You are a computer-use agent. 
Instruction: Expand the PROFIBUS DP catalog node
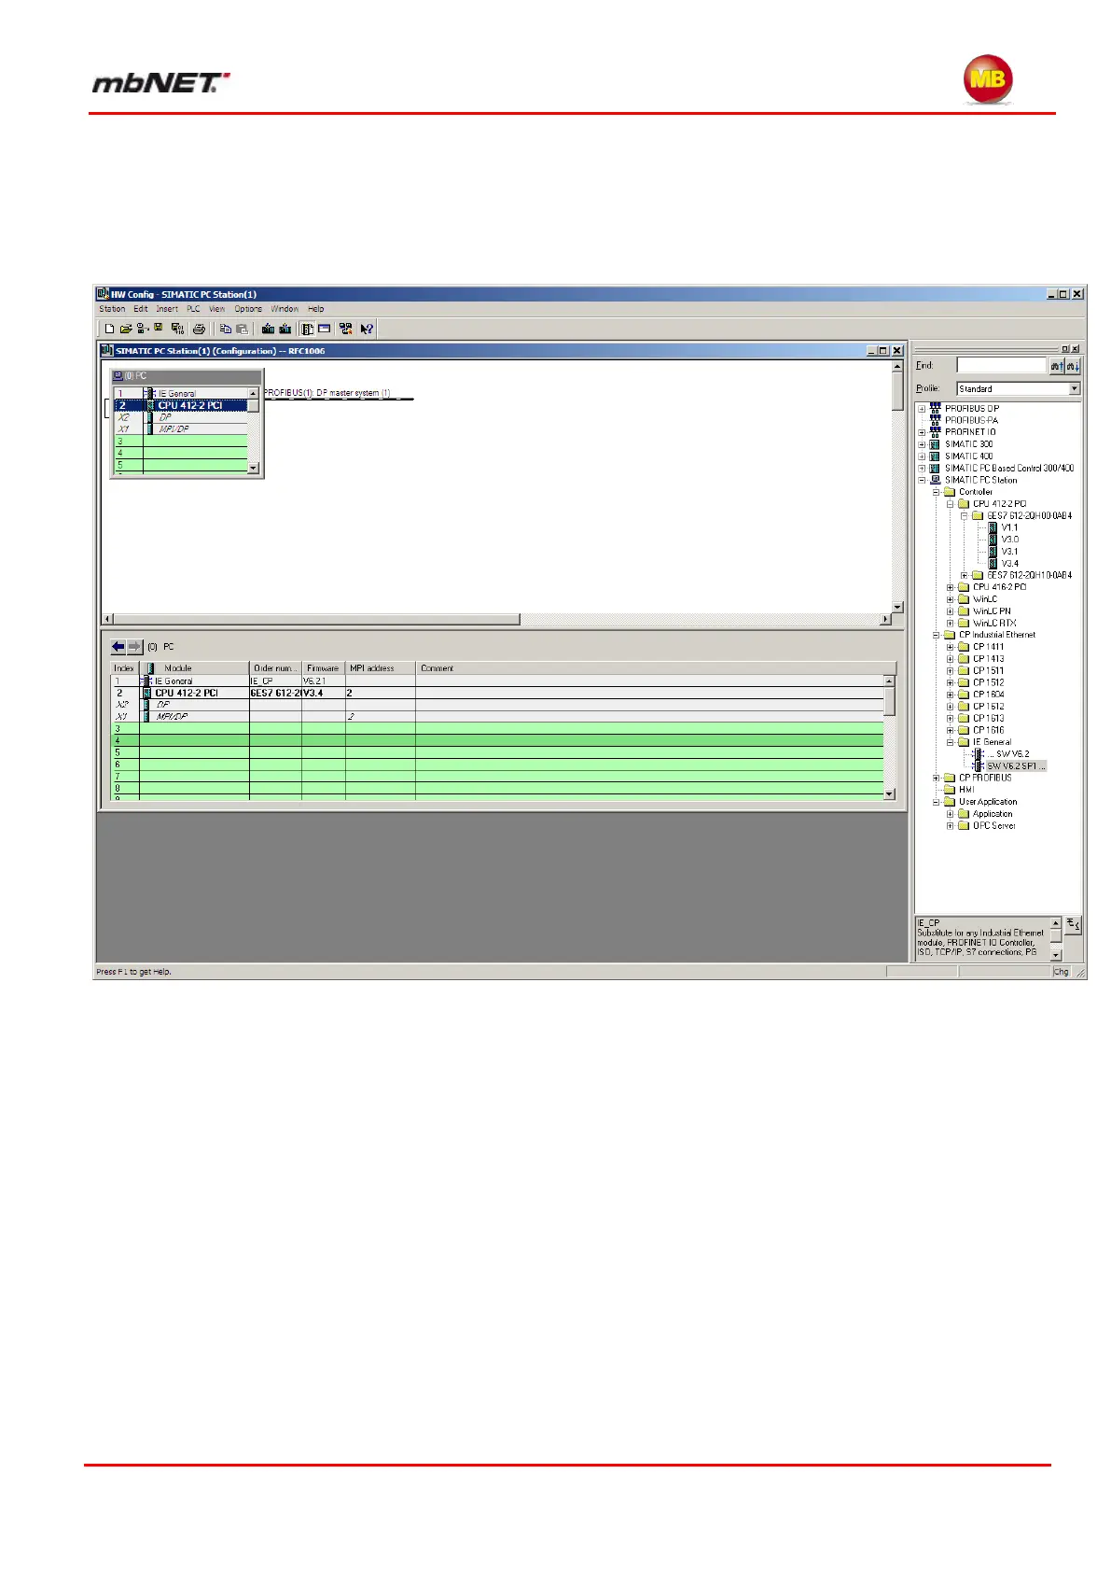click(x=922, y=409)
